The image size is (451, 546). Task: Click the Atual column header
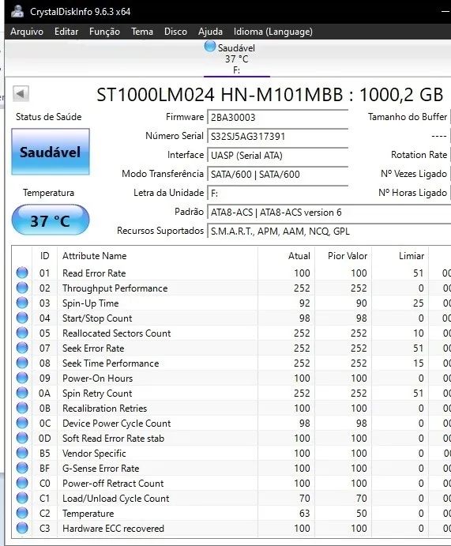pyautogui.click(x=287, y=256)
